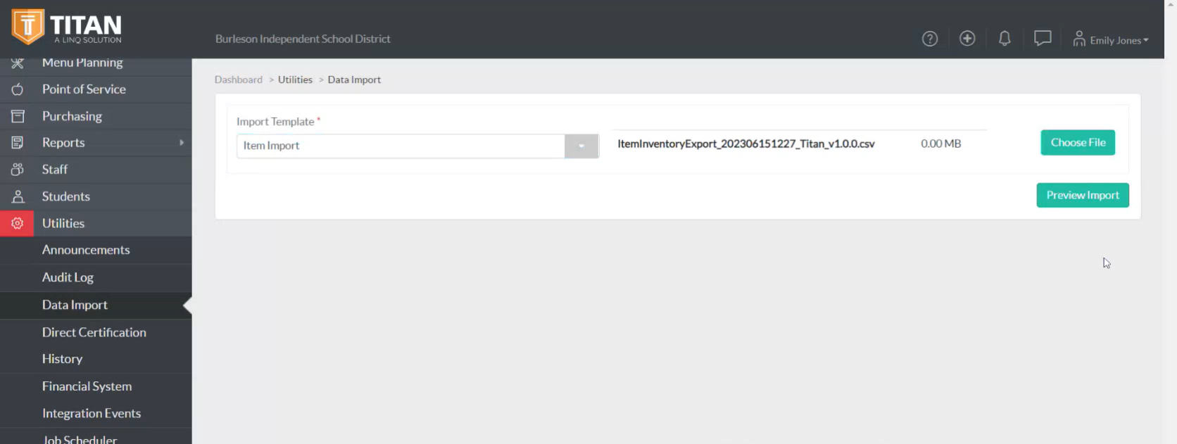This screenshot has height=444, width=1177.
Task: Click the ItemInventoryExport csv file name
Action: pos(746,144)
